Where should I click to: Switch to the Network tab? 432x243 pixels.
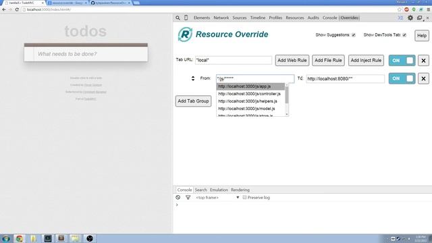click(x=221, y=18)
